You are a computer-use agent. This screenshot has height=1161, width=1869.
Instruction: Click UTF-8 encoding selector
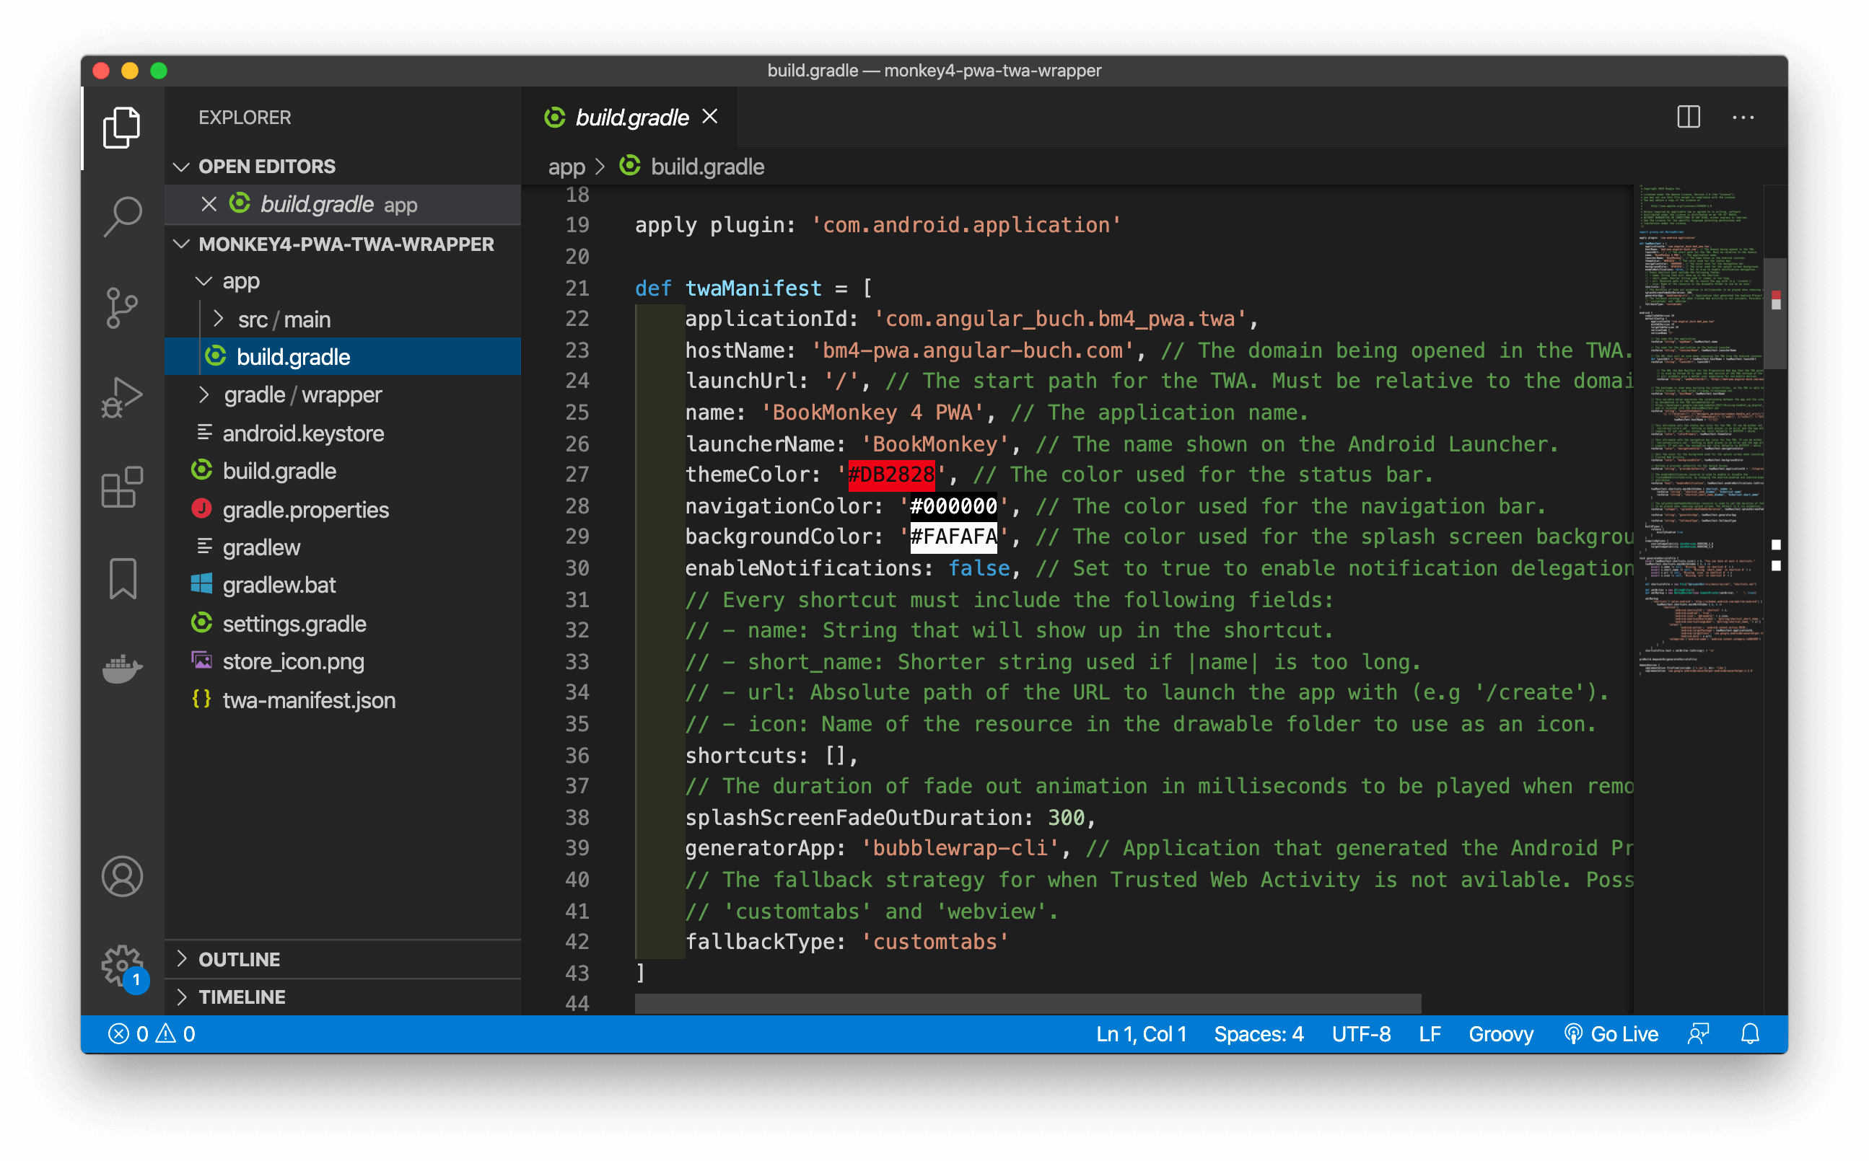[1361, 1034]
